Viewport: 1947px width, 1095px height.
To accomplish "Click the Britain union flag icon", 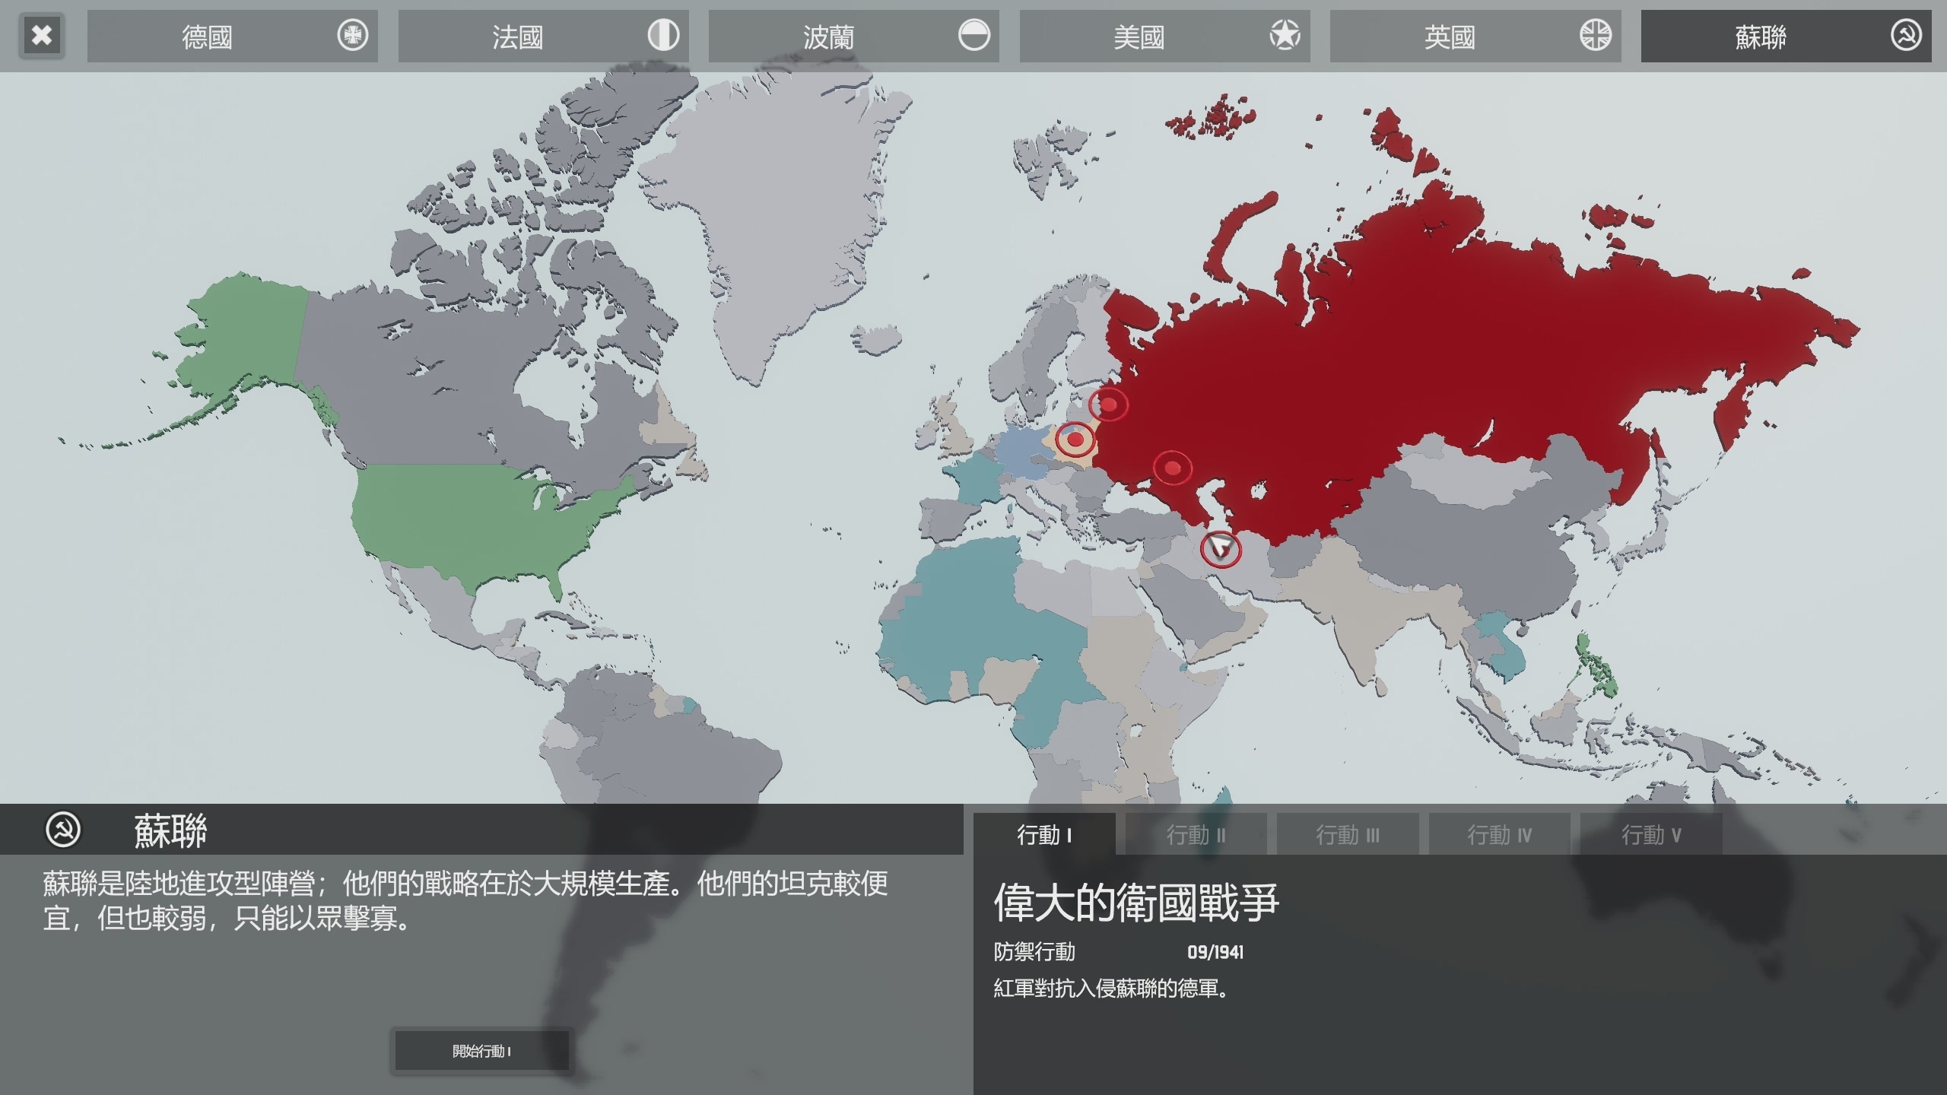I will [1595, 36].
